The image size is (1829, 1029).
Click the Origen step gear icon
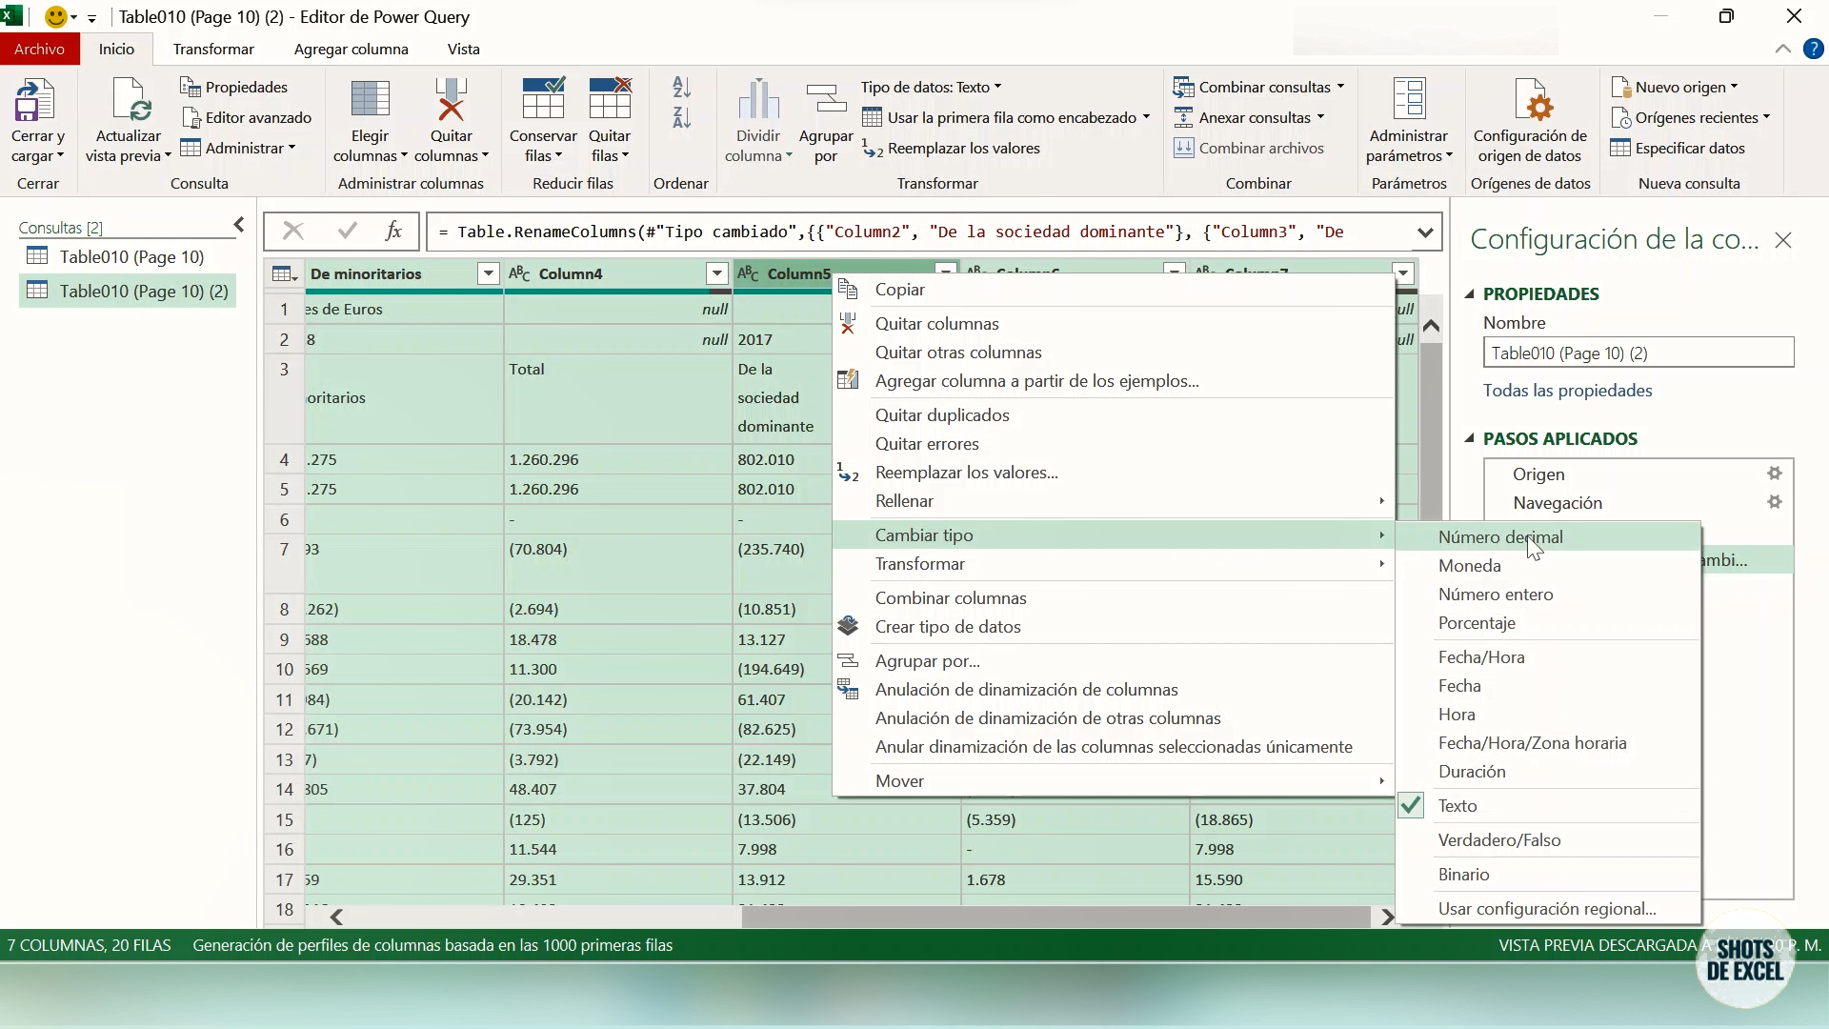(1774, 474)
